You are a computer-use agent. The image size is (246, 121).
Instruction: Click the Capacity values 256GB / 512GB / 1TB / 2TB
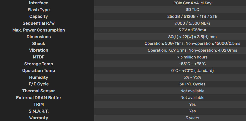(192, 16)
